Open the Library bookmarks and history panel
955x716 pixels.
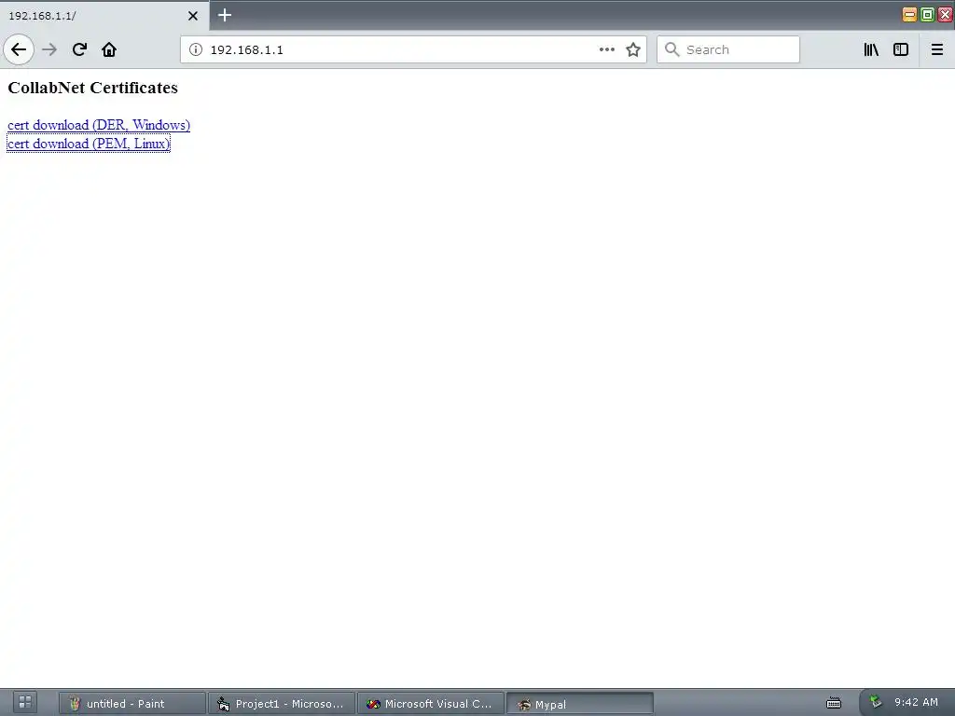click(871, 49)
